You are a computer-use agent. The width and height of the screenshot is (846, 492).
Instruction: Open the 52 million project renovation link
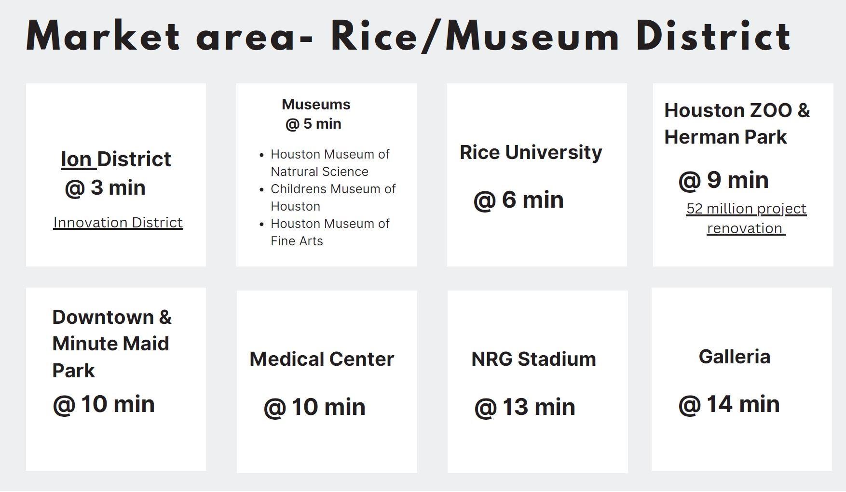[746, 218]
